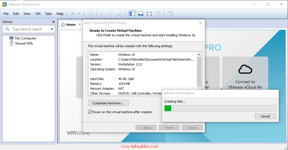The image size is (288, 150).
Task: Click the vCloud Air cloud icon
Action: click(245, 69)
